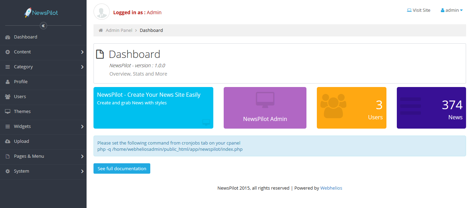Image resolution: width=473 pixels, height=208 pixels.
Task: Click the Users group icon in sidebar
Action: 8,97
